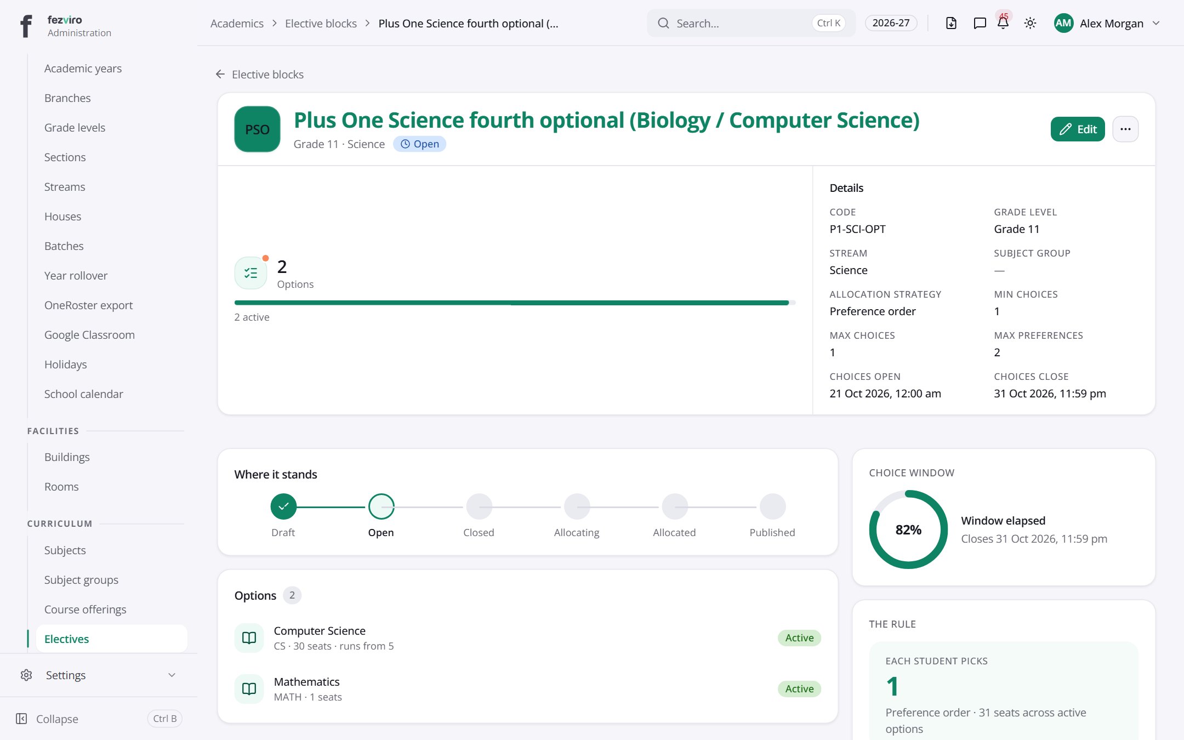Image resolution: width=1184 pixels, height=740 pixels.
Task: Click the Computer Science book icon
Action: pos(249,638)
